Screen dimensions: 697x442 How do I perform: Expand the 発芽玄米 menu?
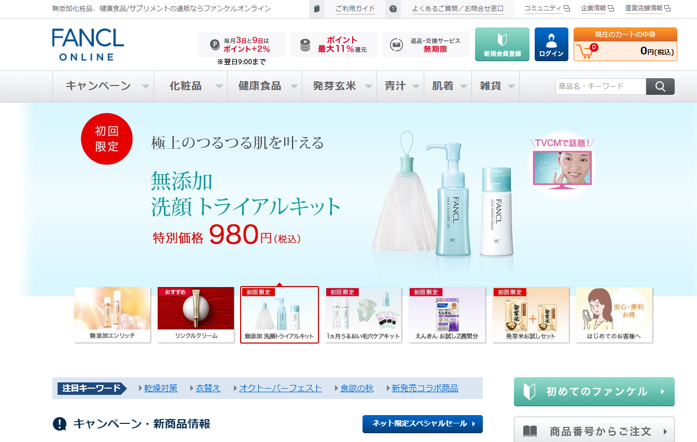[340, 87]
